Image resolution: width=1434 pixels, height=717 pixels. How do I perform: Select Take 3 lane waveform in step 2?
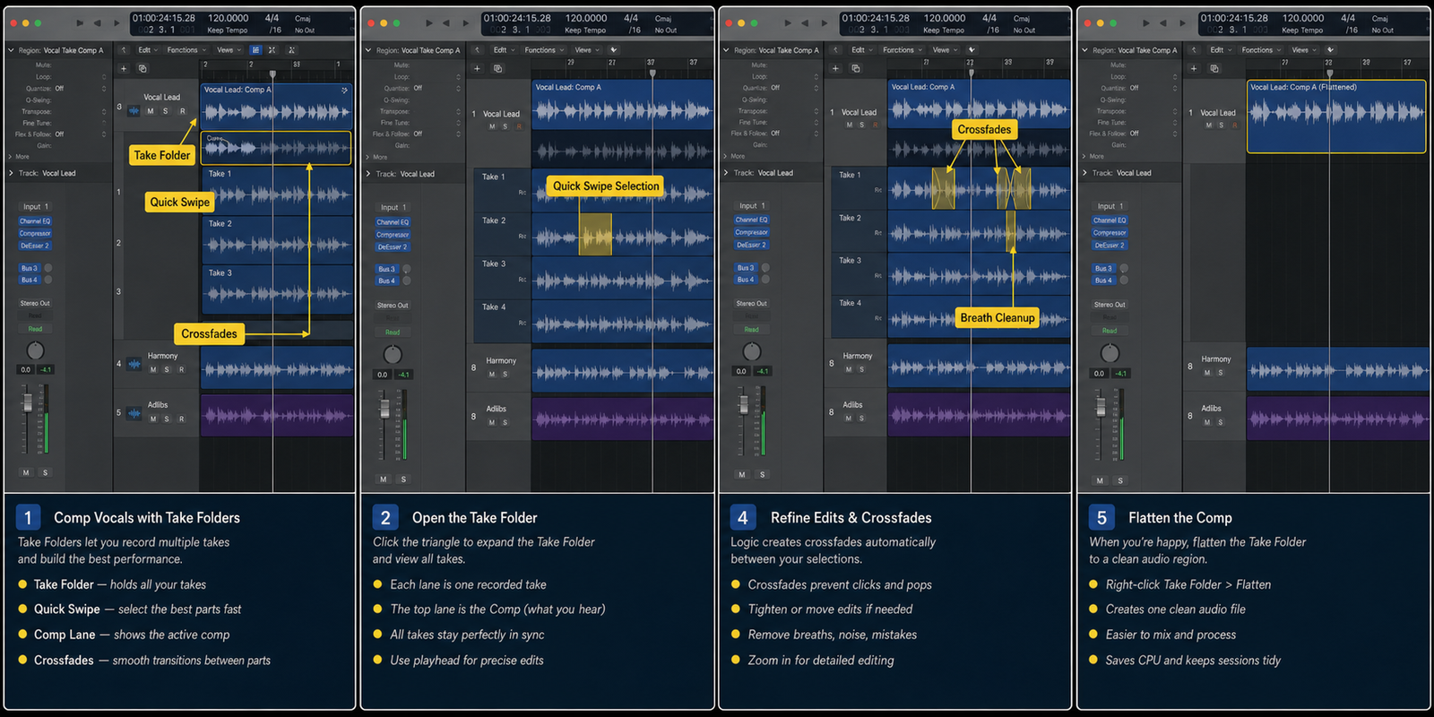coord(622,279)
